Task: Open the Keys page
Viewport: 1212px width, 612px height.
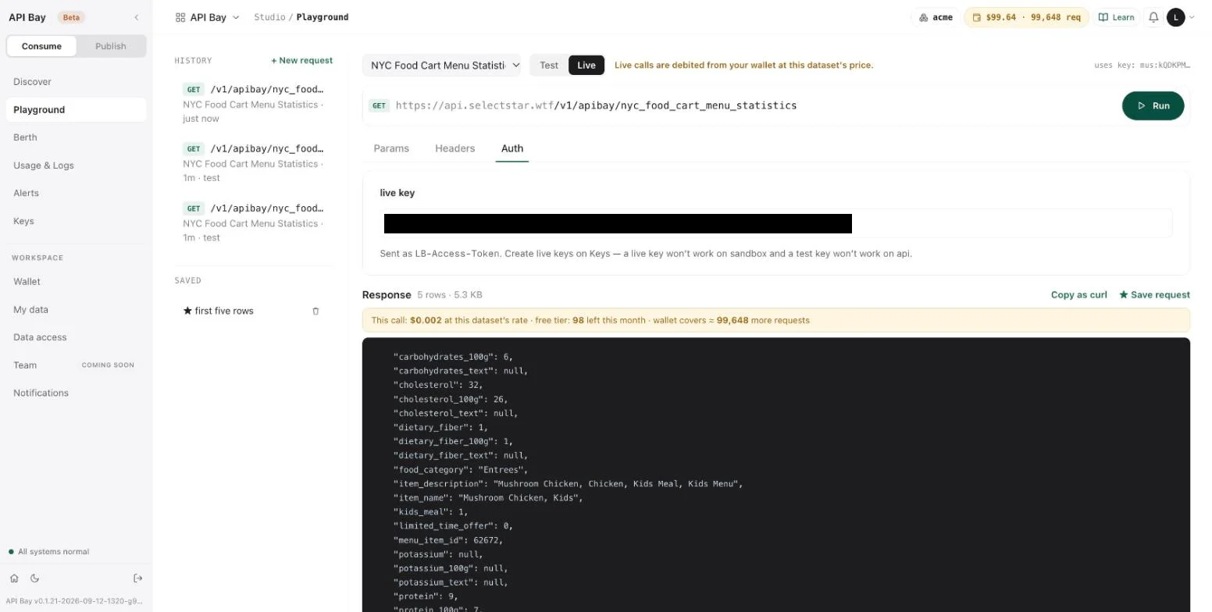Action: (x=76, y=221)
